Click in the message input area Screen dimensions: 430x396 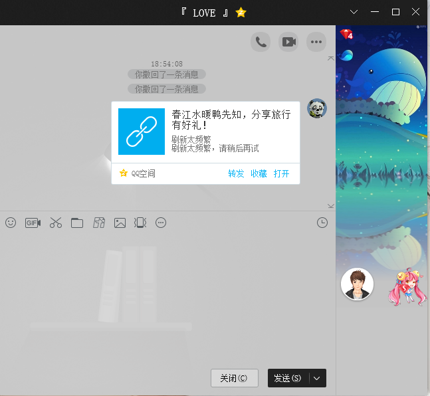[167, 299]
